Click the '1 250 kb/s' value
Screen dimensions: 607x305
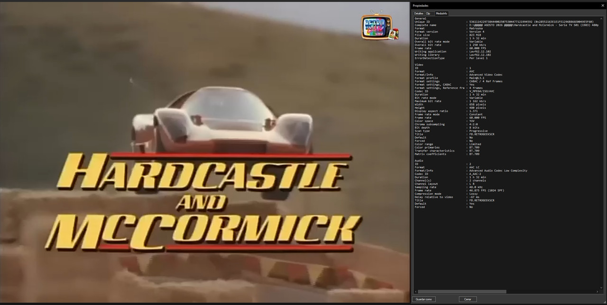(x=478, y=45)
